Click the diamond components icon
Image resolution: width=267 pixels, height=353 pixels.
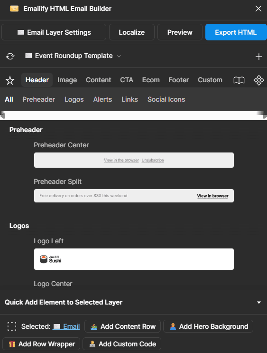click(x=258, y=80)
